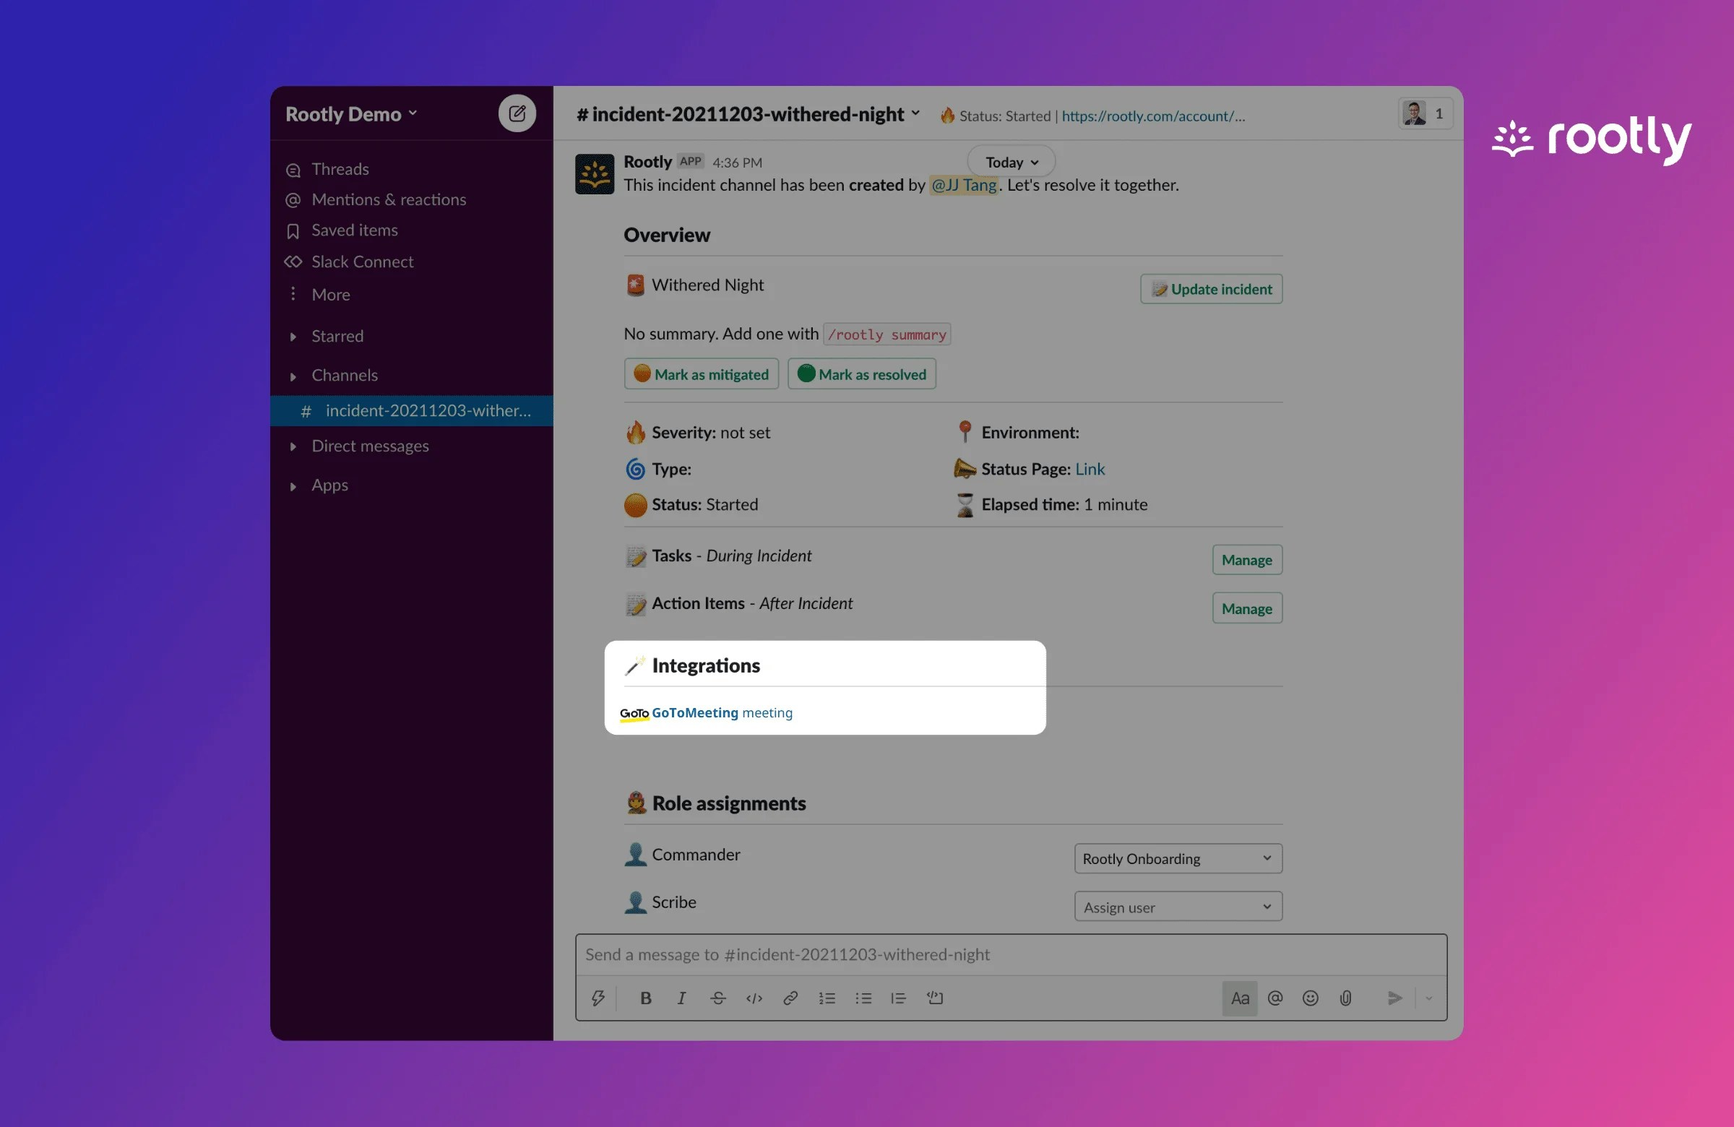Toggle strikethrough formatting

(717, 998)
